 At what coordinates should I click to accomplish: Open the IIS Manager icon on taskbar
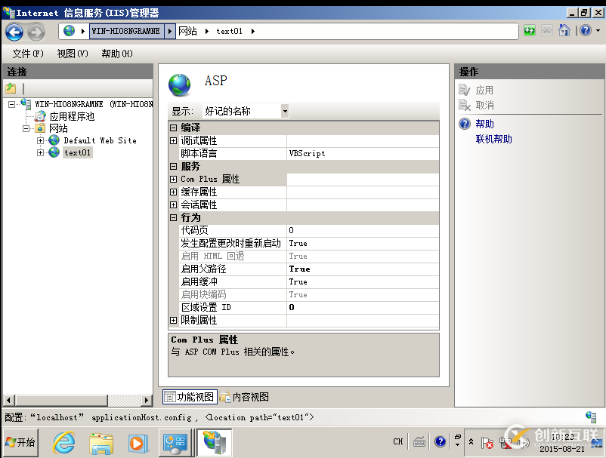[x=215, y=442]
